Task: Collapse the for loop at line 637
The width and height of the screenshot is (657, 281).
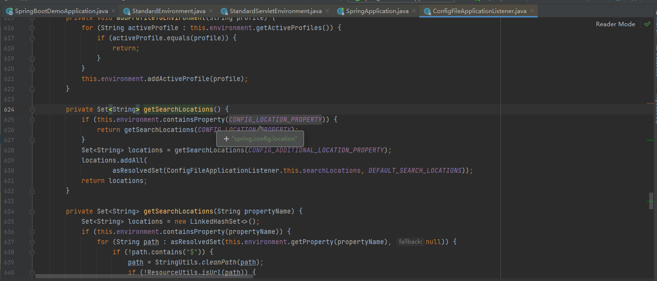Action: click(32, 242)
